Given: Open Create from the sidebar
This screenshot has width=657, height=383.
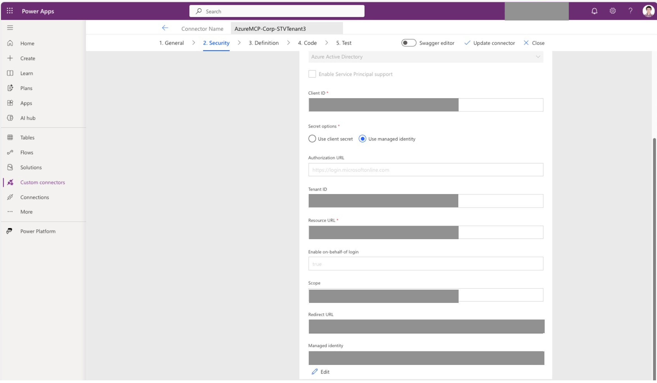Looking at the screenshot, I should click(27, 58).
